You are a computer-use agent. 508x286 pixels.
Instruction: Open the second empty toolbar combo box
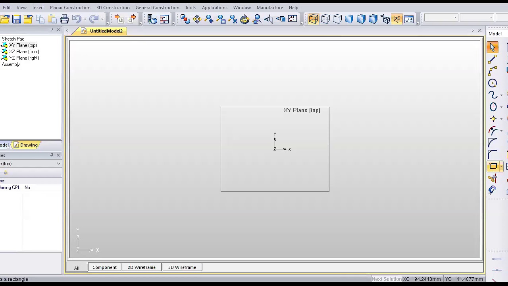(477, 17)
